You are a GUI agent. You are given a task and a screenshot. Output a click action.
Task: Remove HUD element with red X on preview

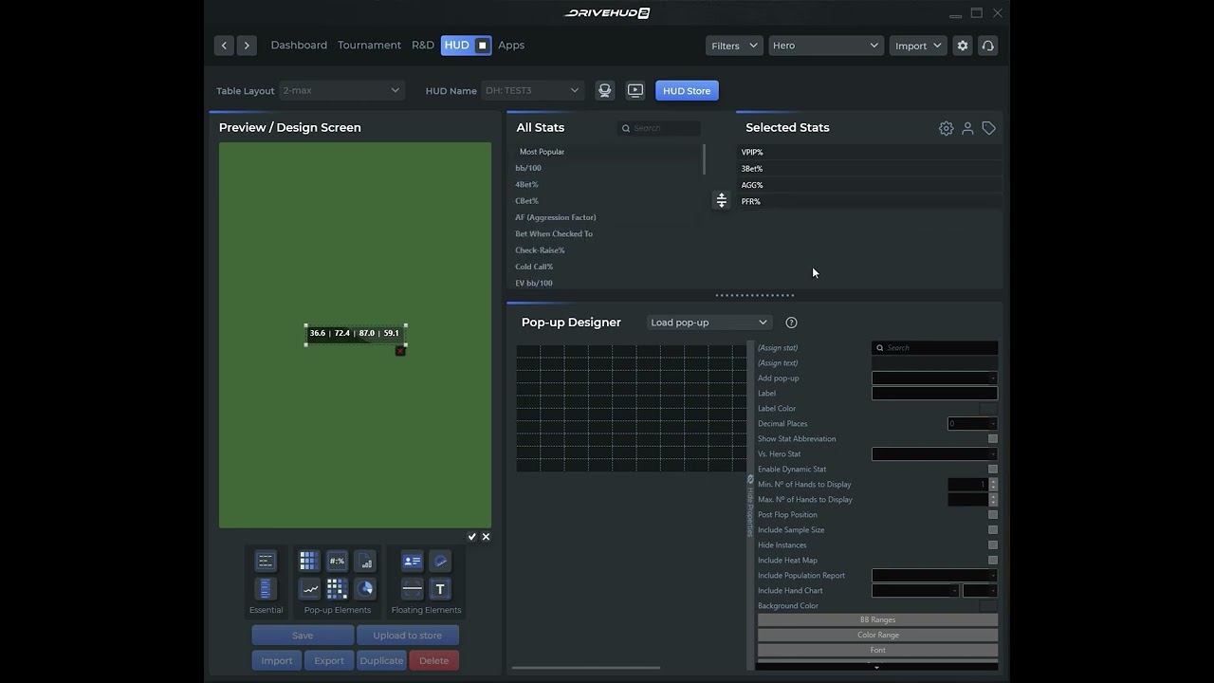pyautogui.click(x=400, y=351)
